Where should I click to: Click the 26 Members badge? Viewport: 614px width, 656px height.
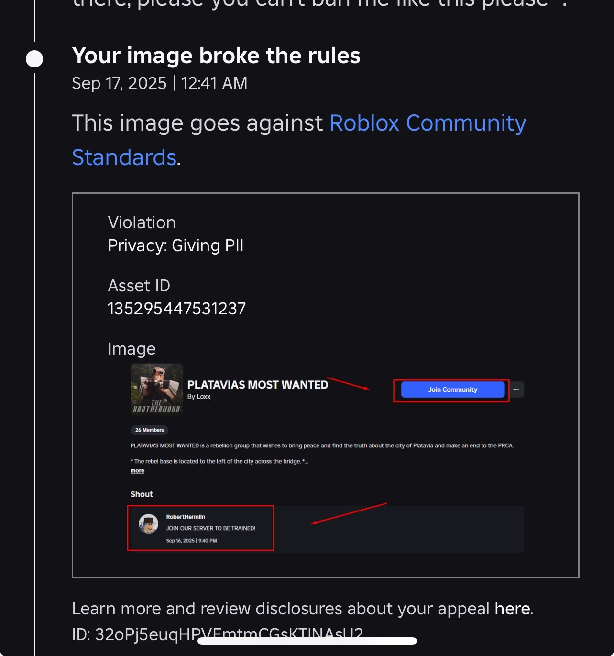tap(150, 430)
